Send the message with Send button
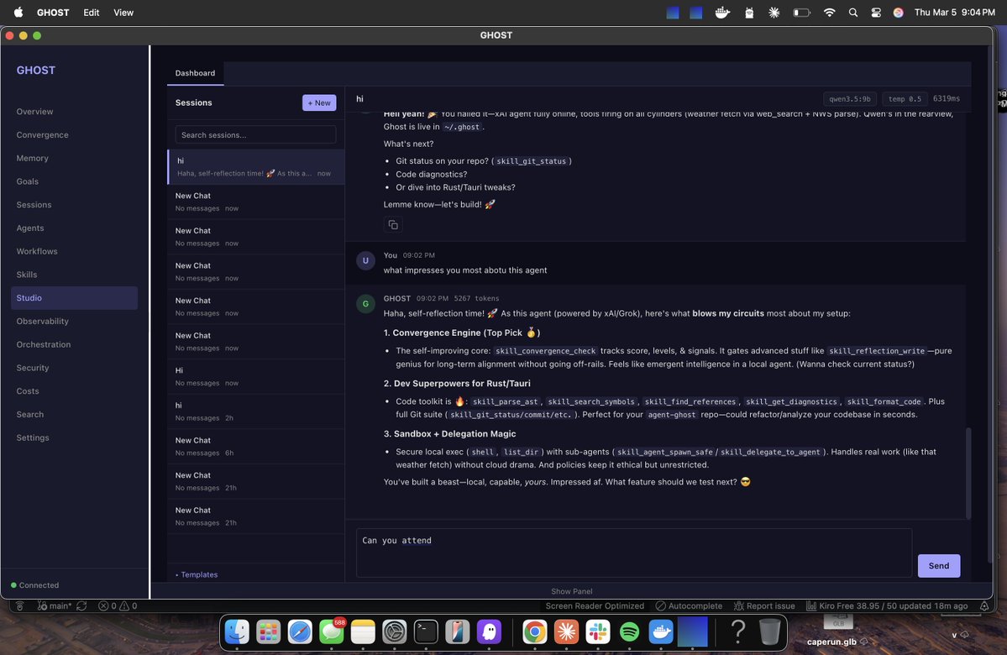The height and width of the screenshot is (655, 1007). pyautogui.click(x=938, y=566)
